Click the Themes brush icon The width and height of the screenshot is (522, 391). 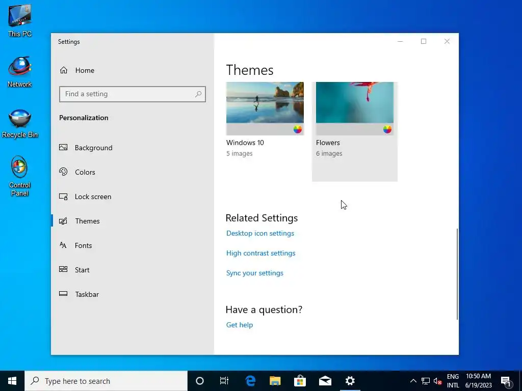click(x=63, y=221)
